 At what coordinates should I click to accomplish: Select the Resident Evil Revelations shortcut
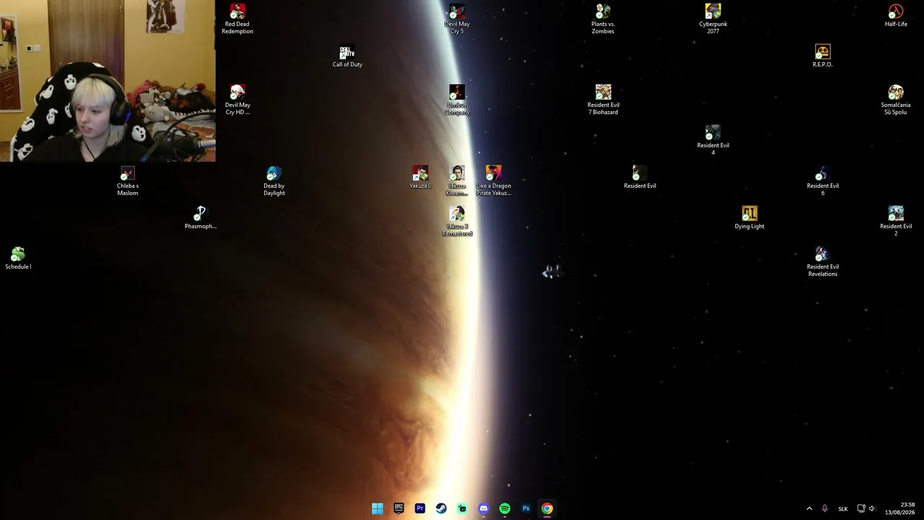(822, 261)
